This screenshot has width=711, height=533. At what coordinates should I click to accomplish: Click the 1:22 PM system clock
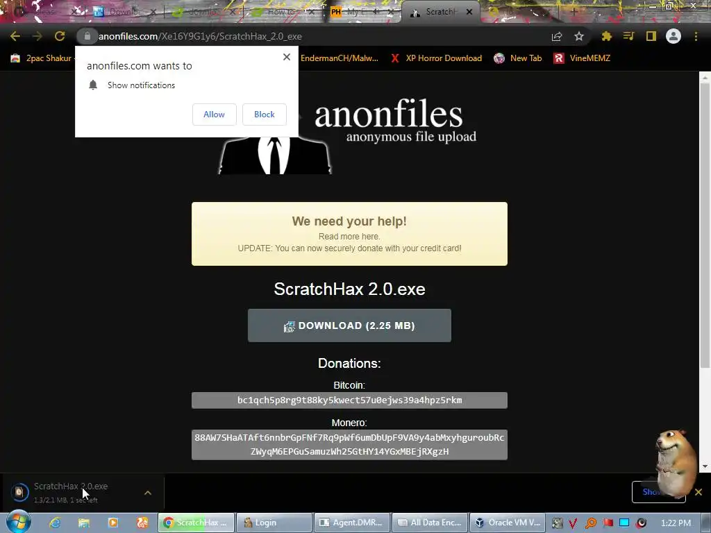(x=676, y=523)
